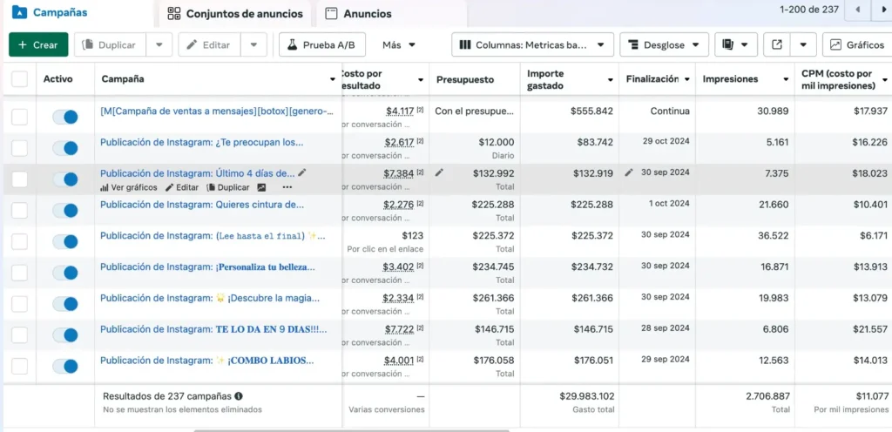Click the pencil icon beside $132.992 budget
The width and height of the screenshot is (892, 432).
point(440,172)
